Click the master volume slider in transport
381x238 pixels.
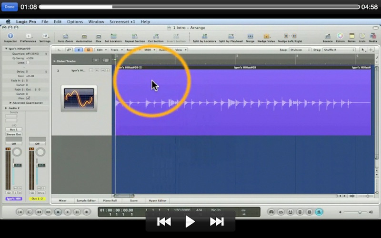coord(355,212)
